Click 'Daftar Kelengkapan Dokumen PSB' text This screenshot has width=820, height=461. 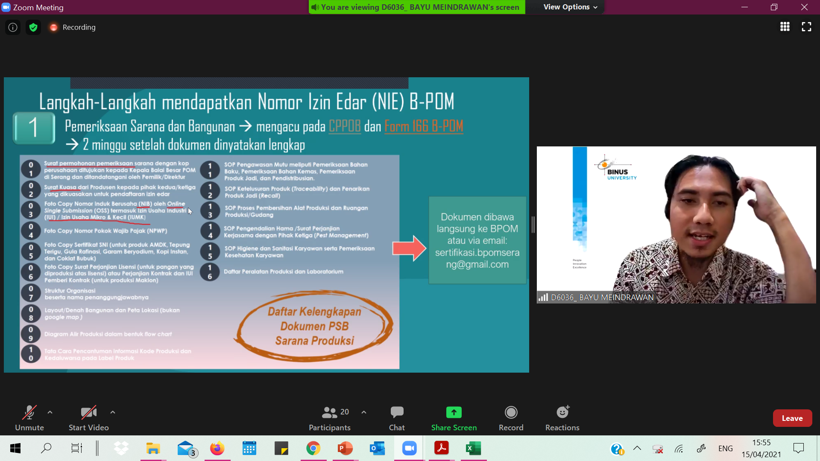click(315, 326)
